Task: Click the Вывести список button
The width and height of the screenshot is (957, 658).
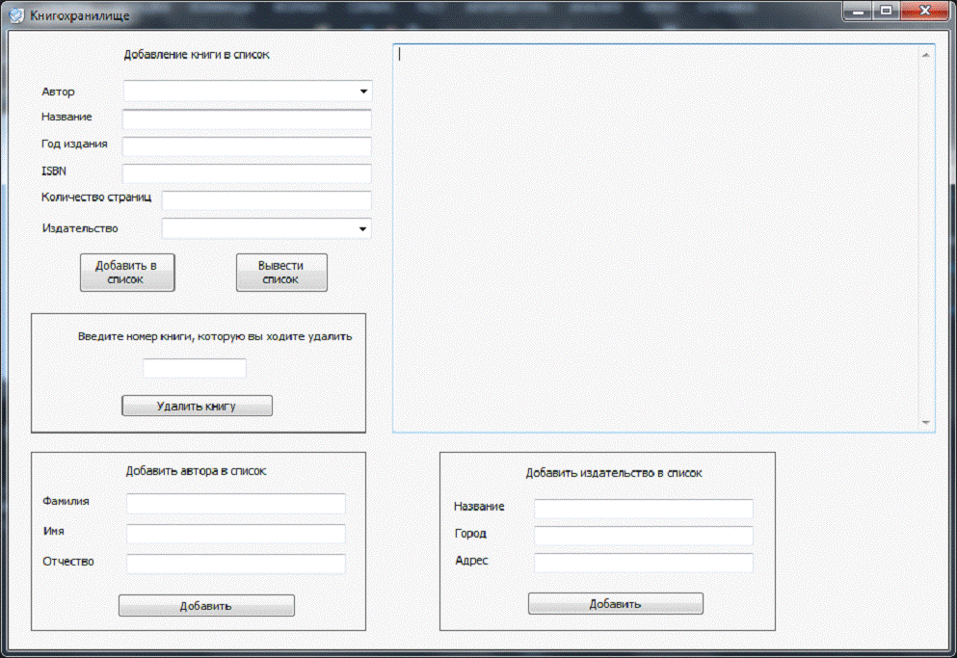Action: click(x=281, y=273)
